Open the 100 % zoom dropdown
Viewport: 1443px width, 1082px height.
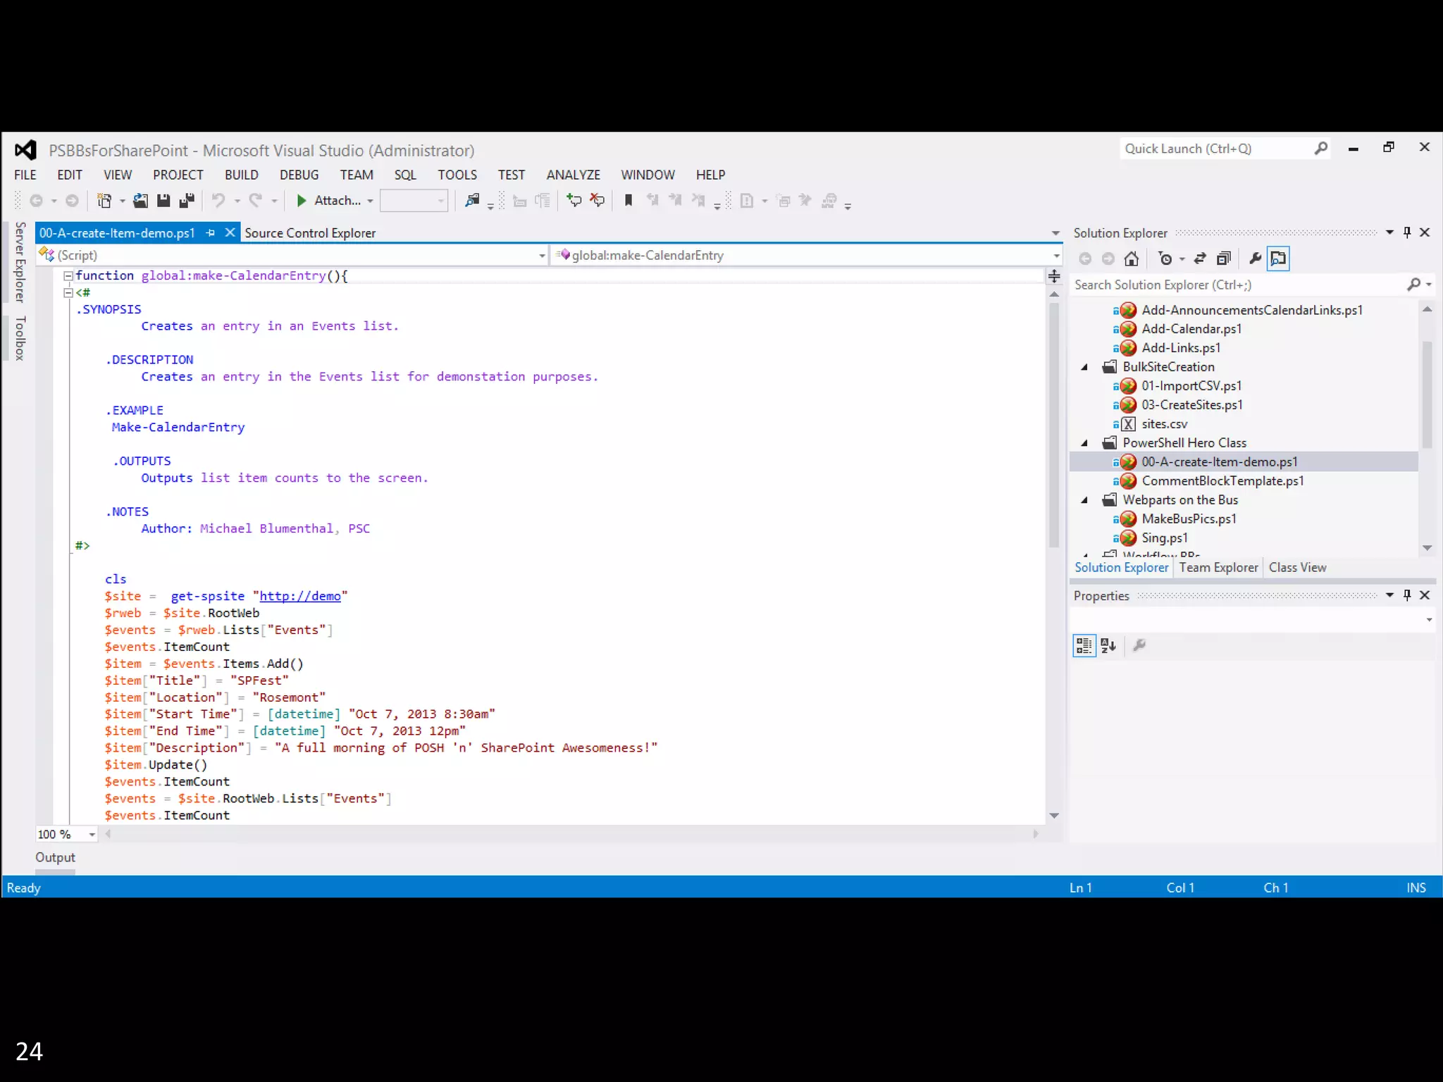(x=92, y=835)
